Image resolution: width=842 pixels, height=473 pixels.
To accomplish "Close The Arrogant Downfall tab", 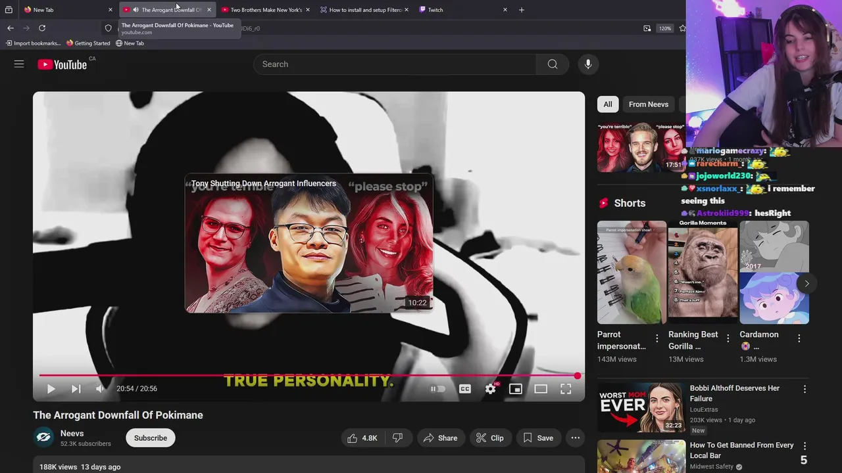I will [x=209, y=10].
